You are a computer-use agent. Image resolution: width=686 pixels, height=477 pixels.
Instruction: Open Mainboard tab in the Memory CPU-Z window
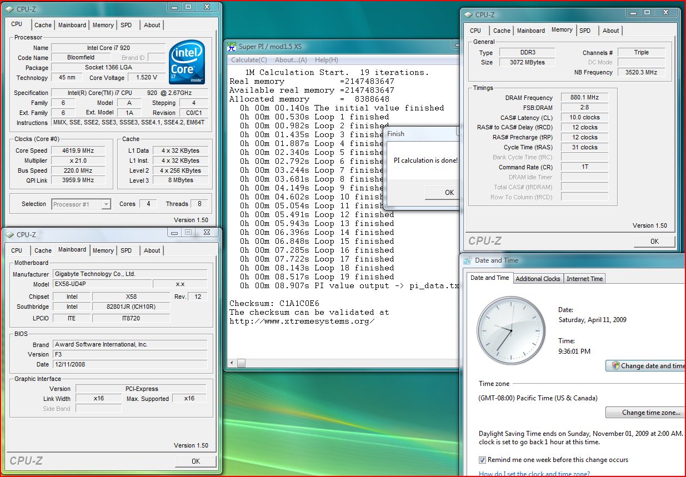tap(531, 31)
